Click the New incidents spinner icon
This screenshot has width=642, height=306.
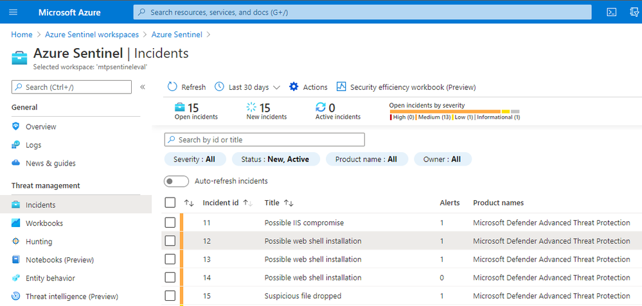[x=251, y=107]
